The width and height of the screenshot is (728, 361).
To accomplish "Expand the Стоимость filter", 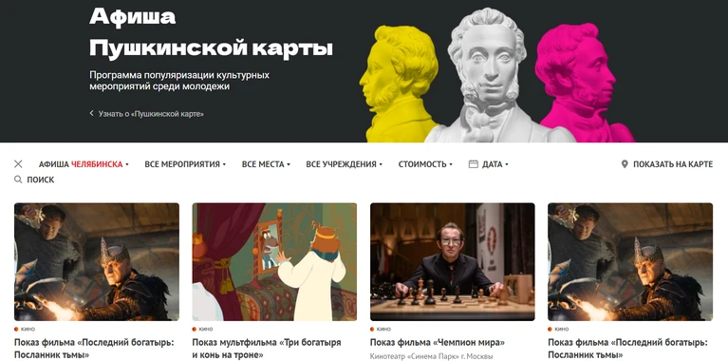I will tap(425, 164).
